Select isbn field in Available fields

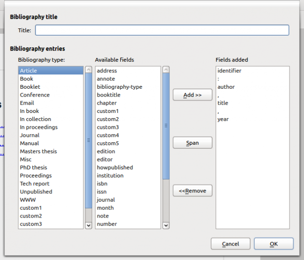102,183
